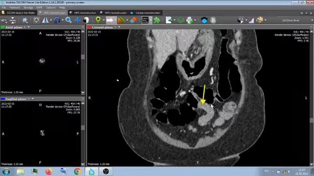Screen dimensions: 314x176
Task: Select the blue cross pan tool
Action: (x=78, y=20)
